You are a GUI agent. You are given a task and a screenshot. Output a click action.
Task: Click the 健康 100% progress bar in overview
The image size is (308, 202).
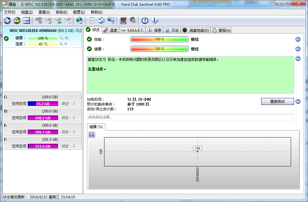pyautogui.click(x=159, y=49)
